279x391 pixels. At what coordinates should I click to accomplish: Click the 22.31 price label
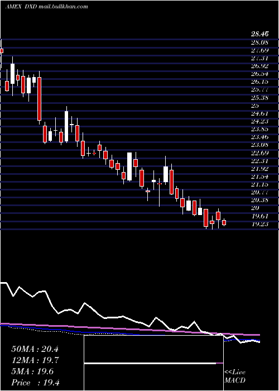pyautogui.click(x=259, y=161)
